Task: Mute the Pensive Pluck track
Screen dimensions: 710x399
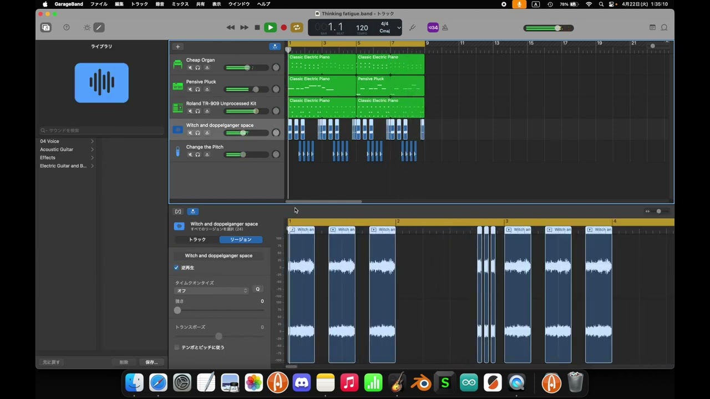Action: point(190,89)
